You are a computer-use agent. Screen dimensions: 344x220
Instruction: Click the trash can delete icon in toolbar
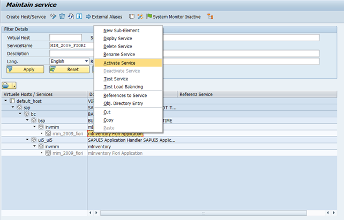[62, 17]
